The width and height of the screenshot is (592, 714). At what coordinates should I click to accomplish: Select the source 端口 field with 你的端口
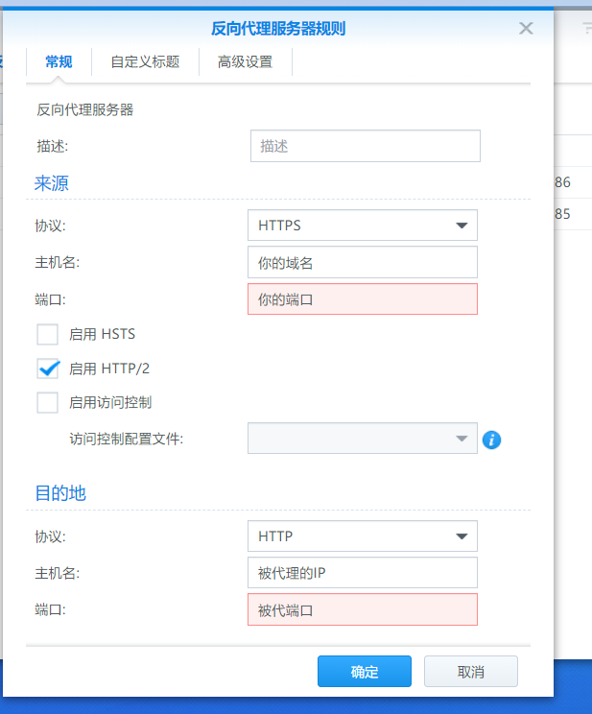362,299
